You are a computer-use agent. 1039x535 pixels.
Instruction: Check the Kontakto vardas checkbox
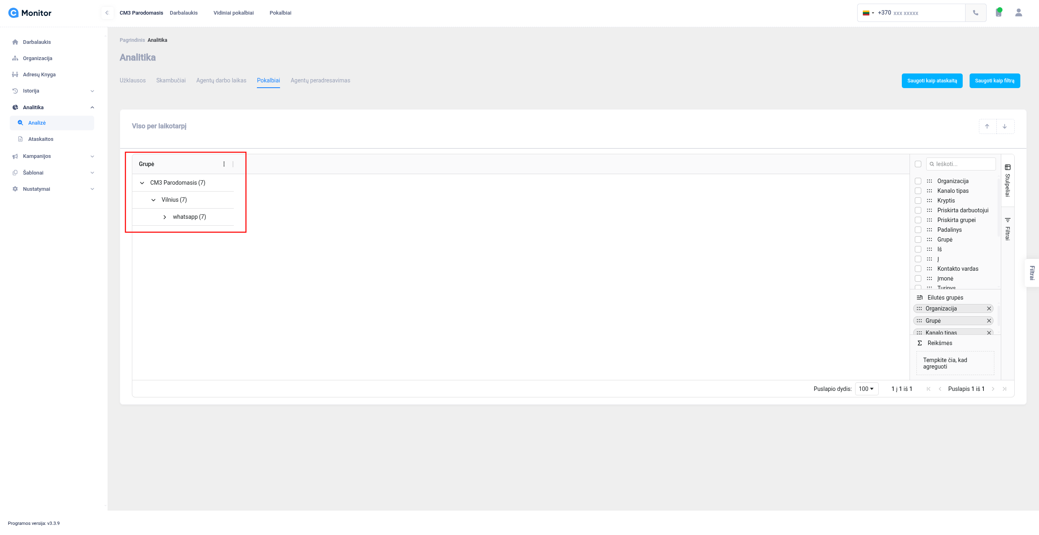(918, 269)
